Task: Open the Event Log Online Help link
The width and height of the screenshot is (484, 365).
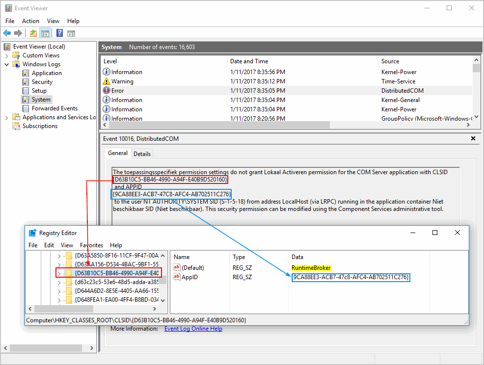Action: 193,329
